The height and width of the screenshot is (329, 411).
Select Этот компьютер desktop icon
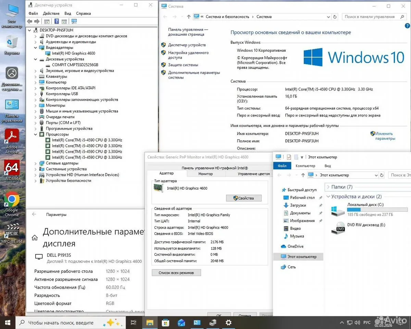[x=12, y=16]
